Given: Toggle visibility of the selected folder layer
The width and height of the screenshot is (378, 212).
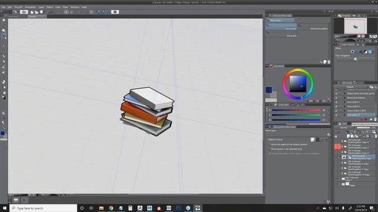Looking at the screenshot, I should tap(336, 157).
